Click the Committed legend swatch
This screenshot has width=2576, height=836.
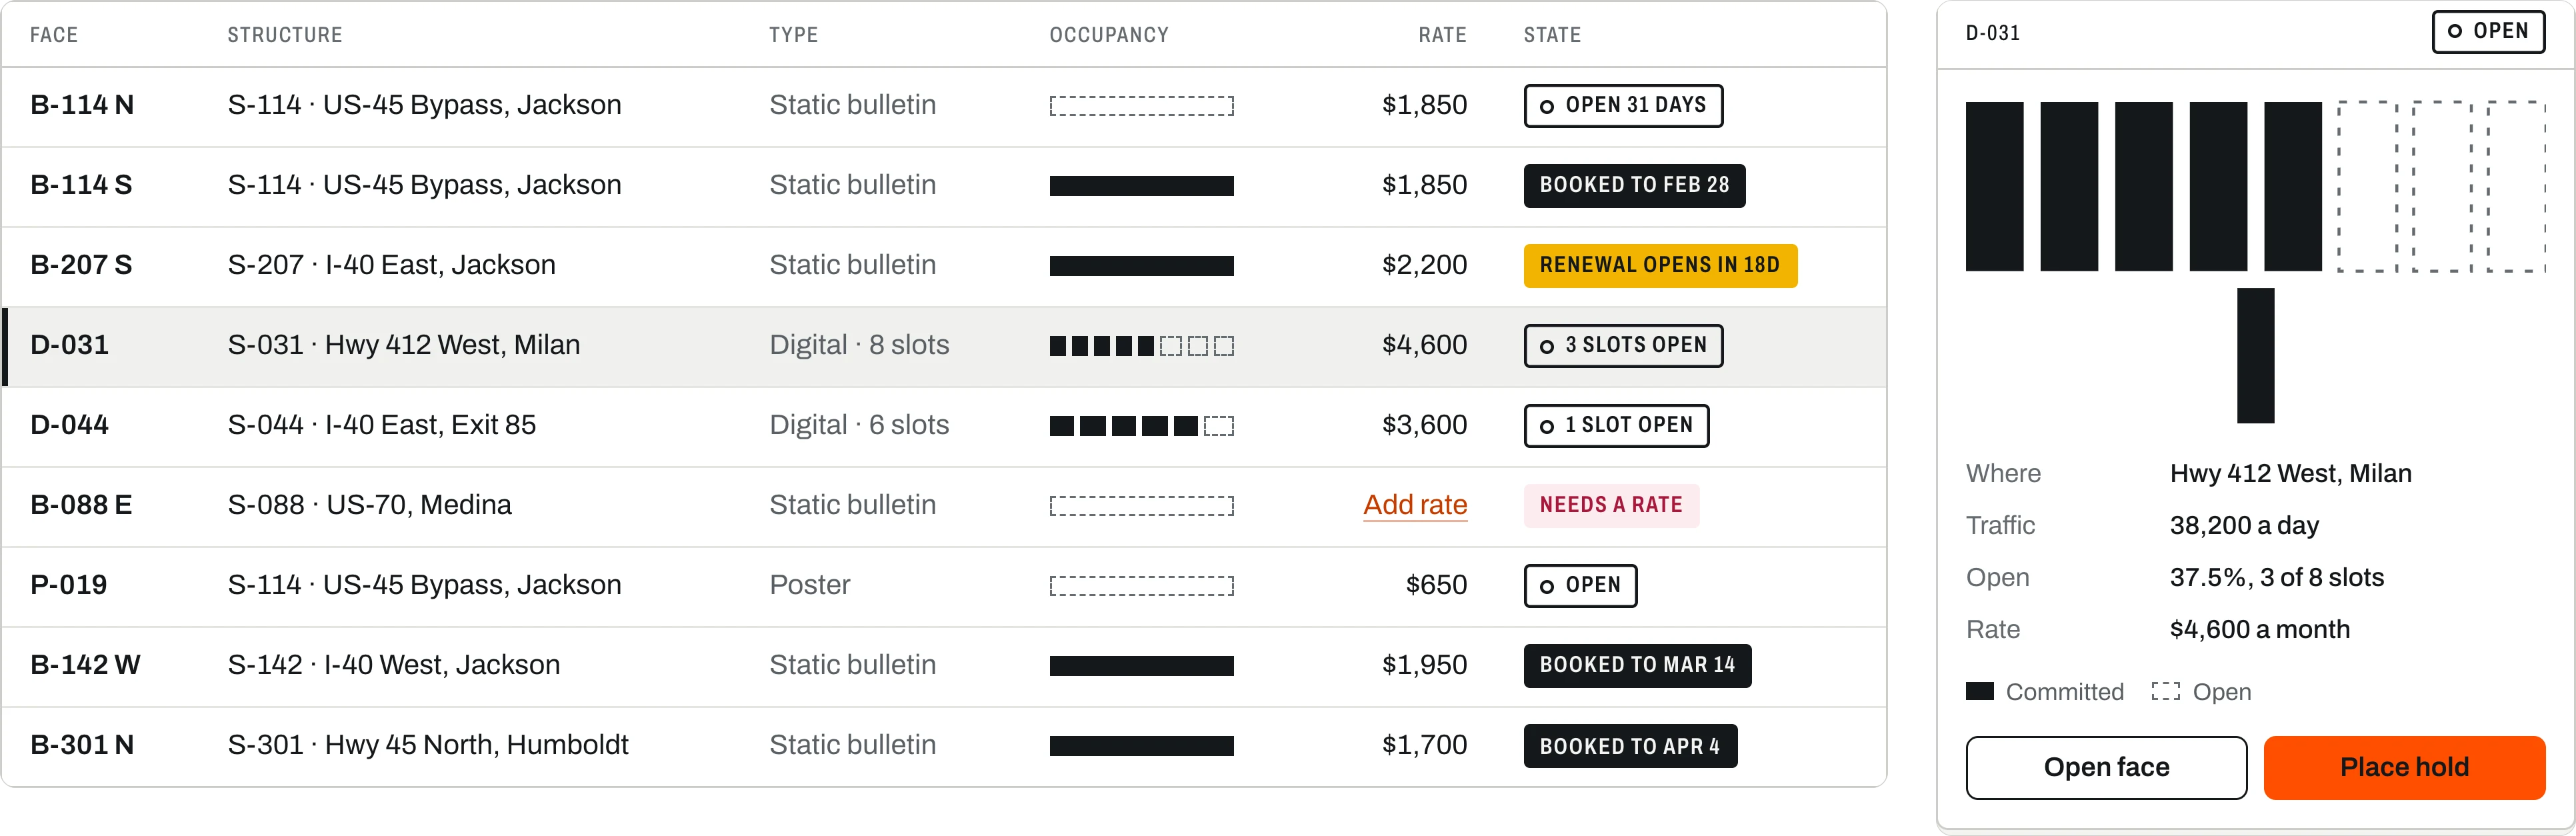click(x=1979, y=691)
